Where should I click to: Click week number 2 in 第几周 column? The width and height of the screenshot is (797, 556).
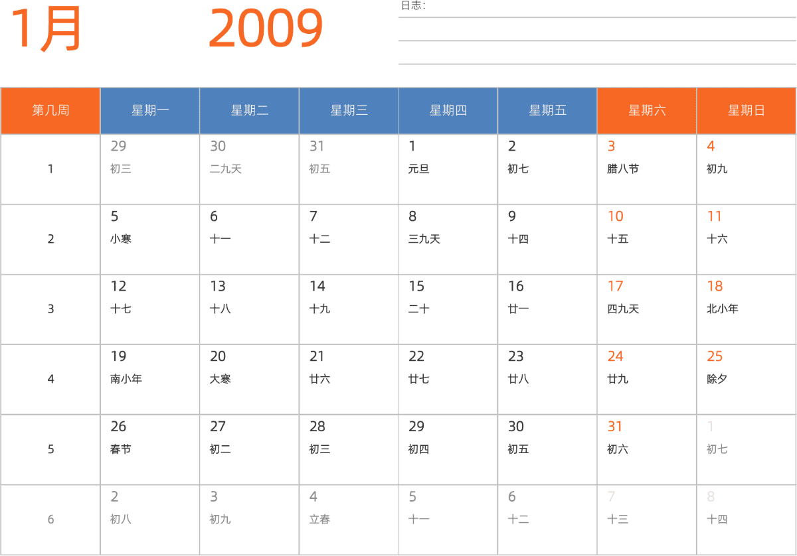(50, 240)
